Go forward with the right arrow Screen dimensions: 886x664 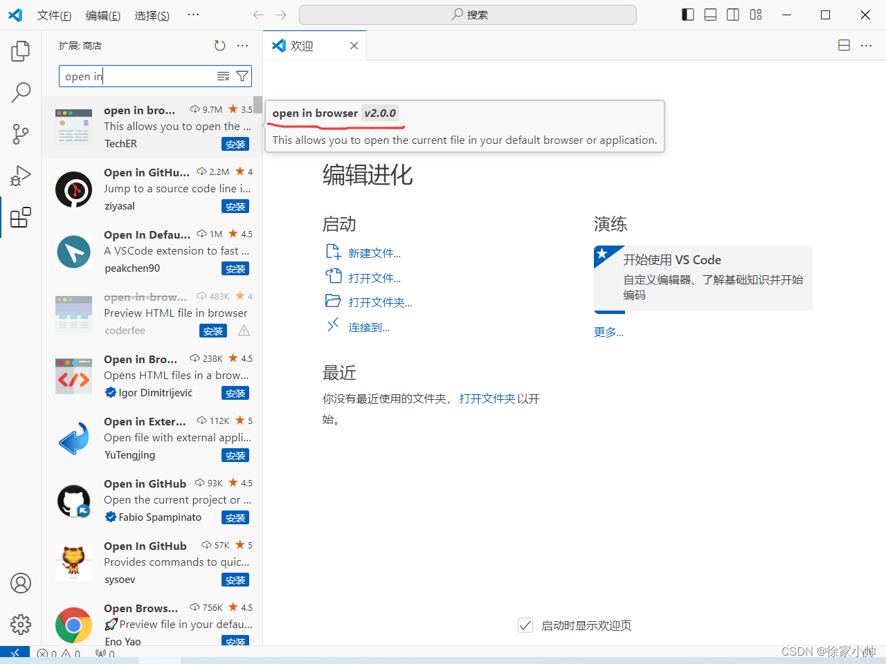(x=281, y=15)
